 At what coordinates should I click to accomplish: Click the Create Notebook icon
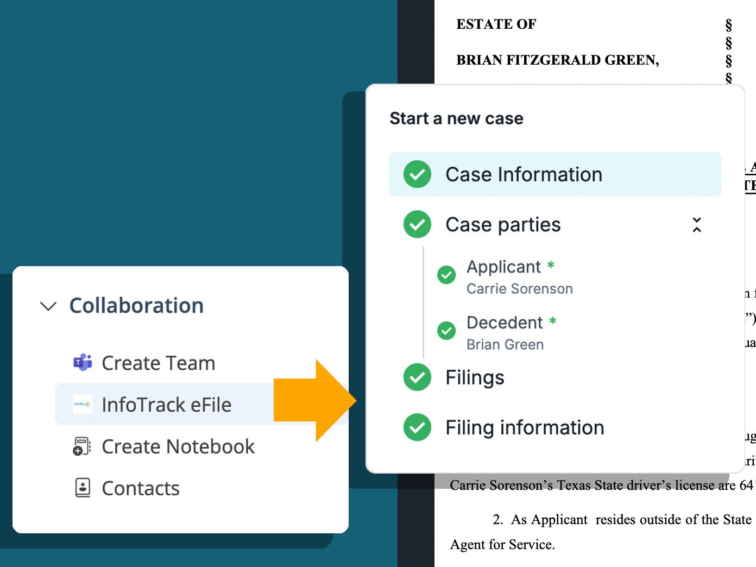pyautogui.click(x=81, y=446)
